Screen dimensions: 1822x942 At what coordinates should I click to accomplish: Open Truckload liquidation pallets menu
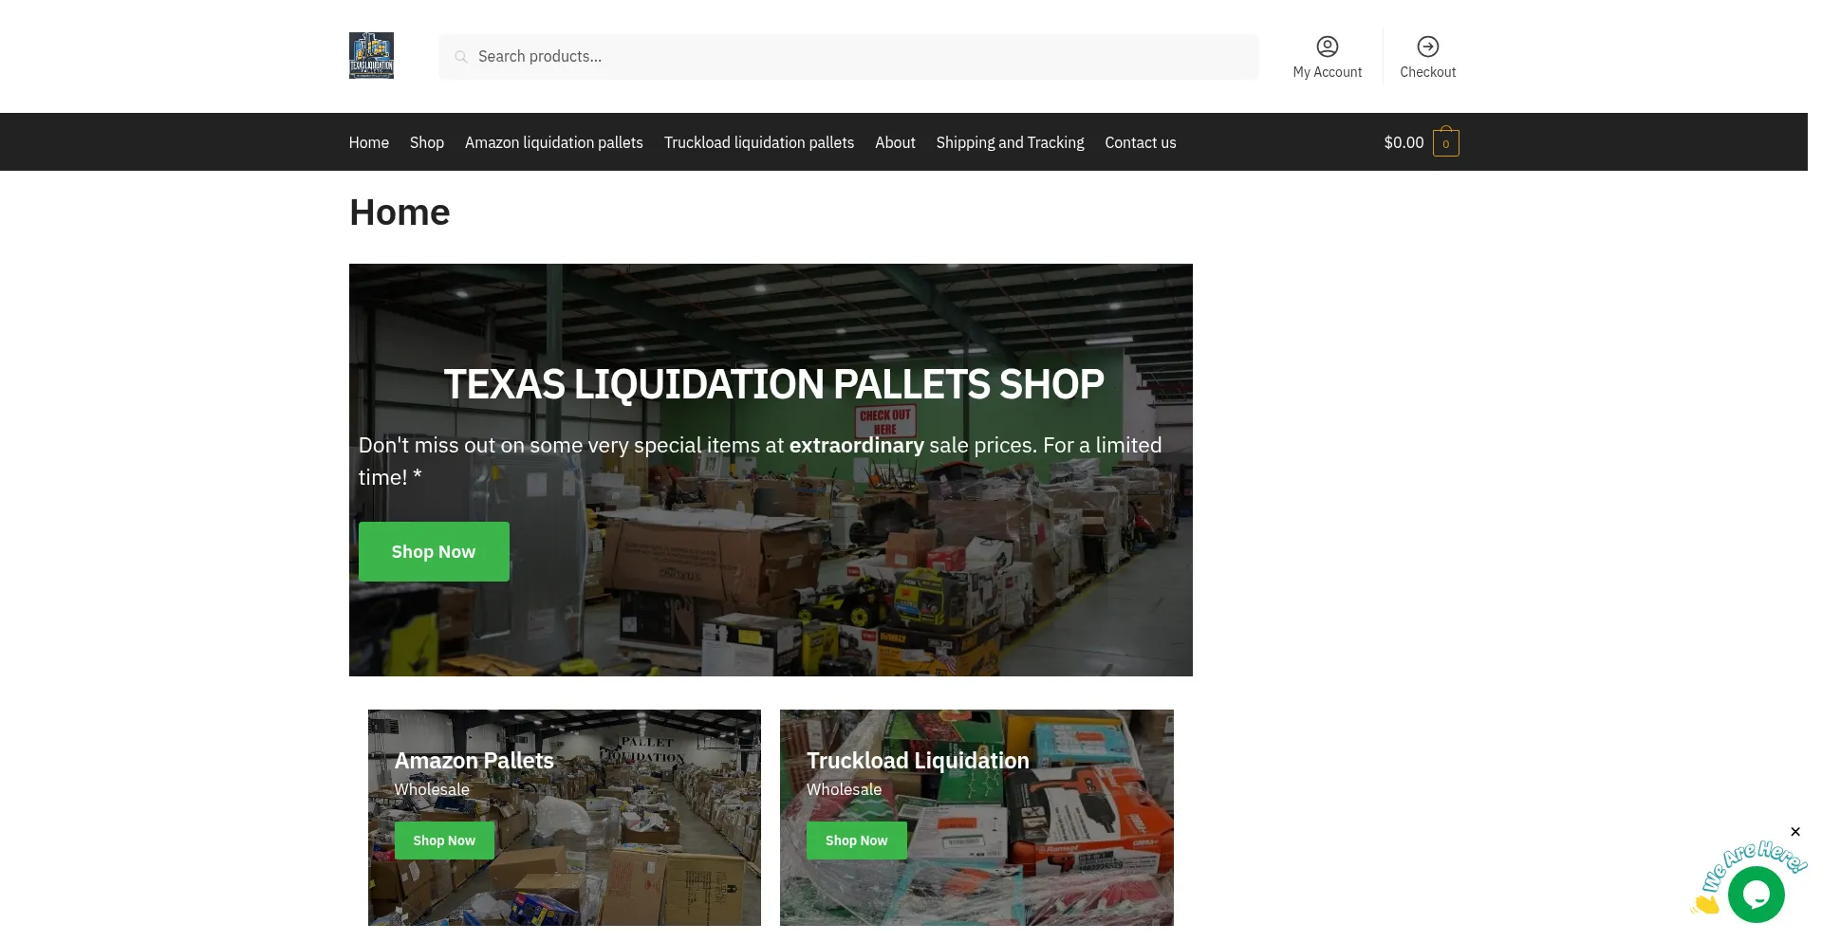[x=758, y=142]
